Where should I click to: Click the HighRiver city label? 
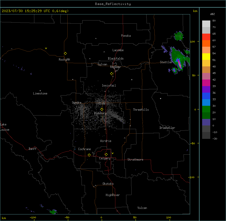tap(113, 195)
